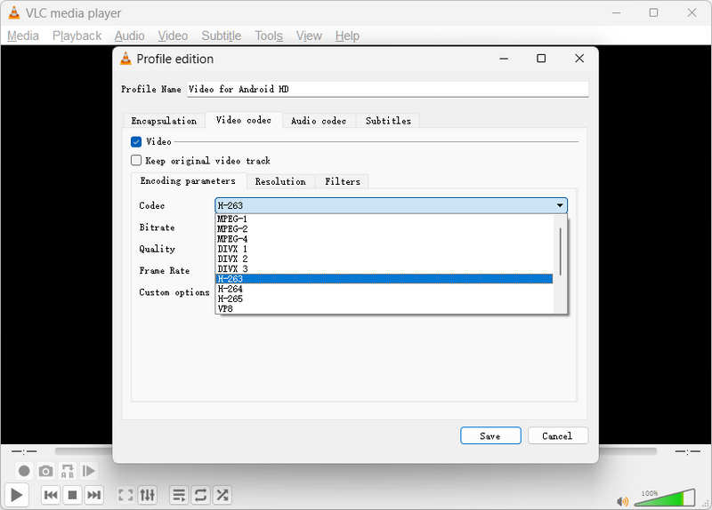This screenshot has height=510, width=712.
Task: Select highlighted H-263 codec option
Action: click(384, 279)
